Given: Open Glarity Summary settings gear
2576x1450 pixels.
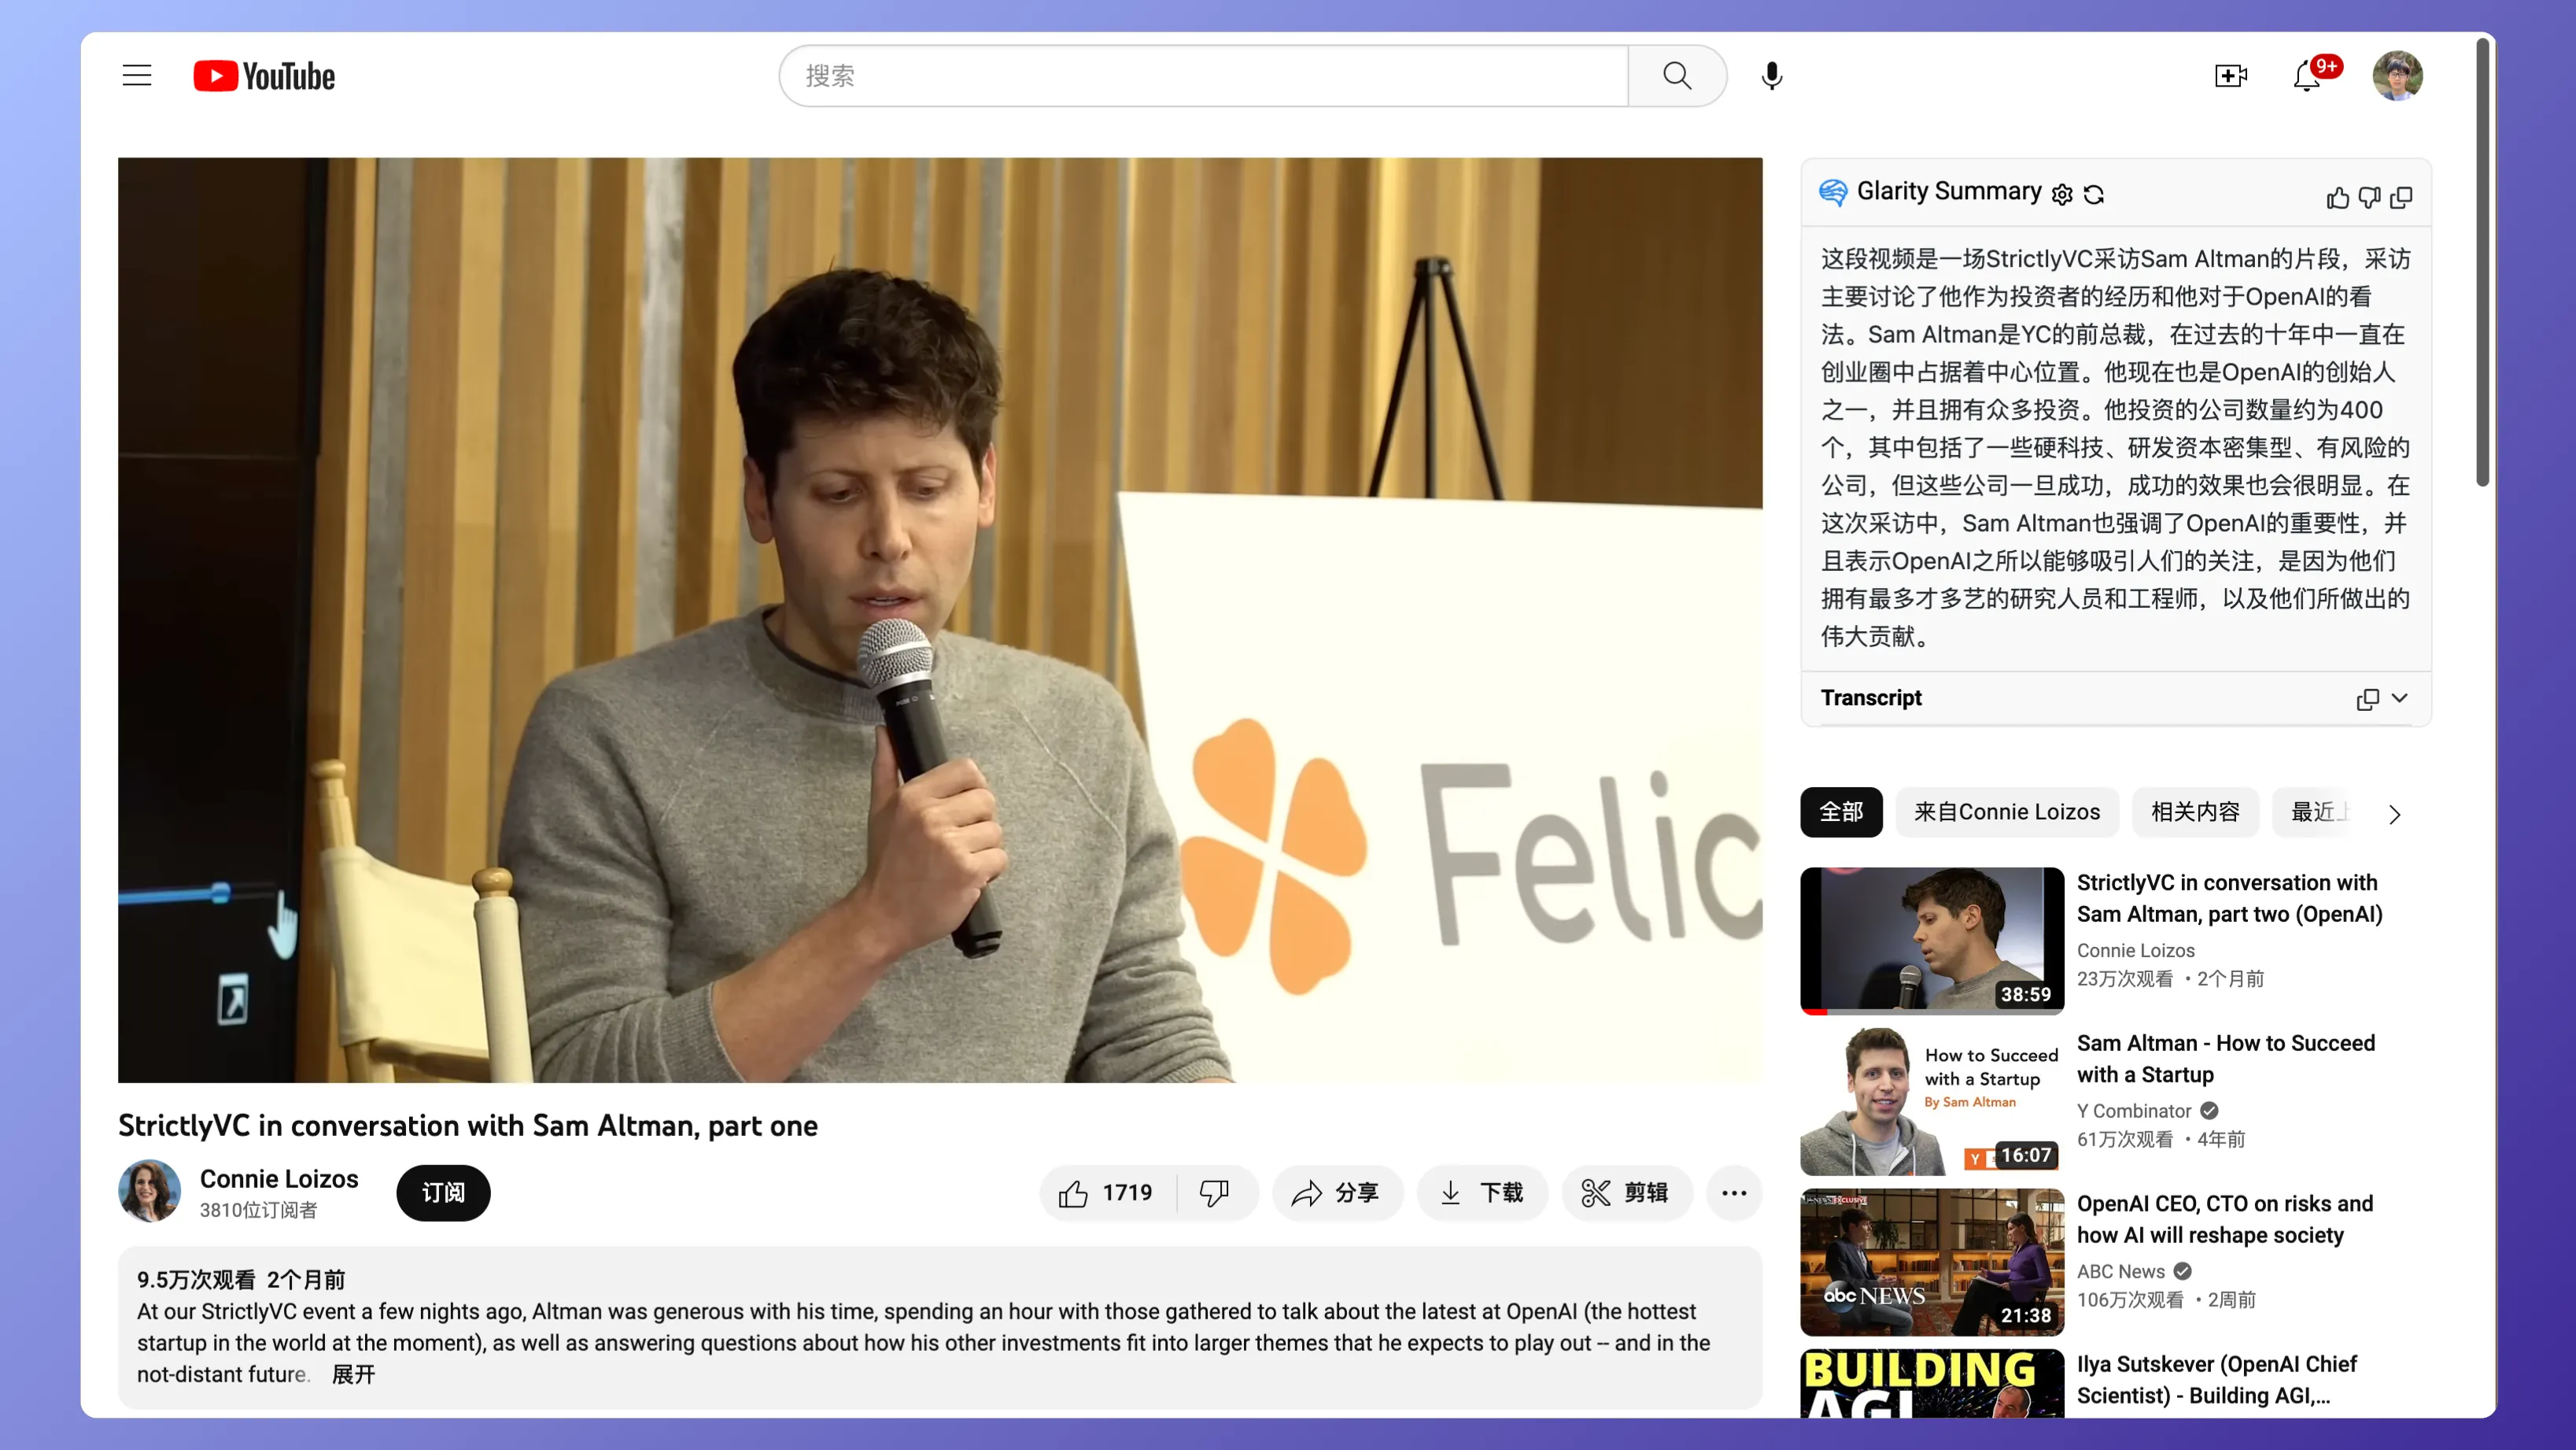Looking at the screenshot, I should tap(2062, 194).
